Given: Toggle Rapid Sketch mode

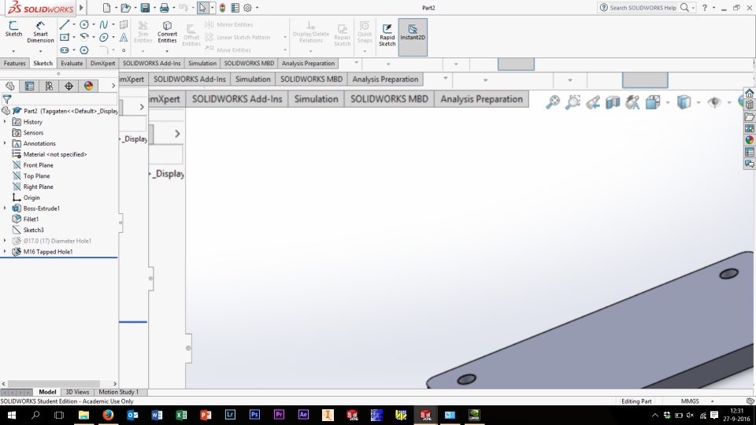Looking at the screenshot, I should tap(387, 34).
